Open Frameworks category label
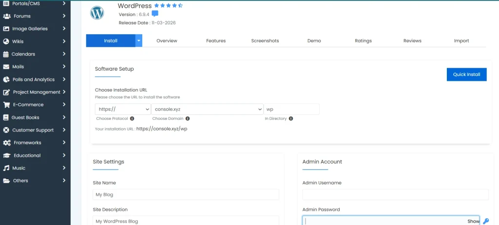The width and height of the screenshot is (499, 225). (x=27, y=143)
